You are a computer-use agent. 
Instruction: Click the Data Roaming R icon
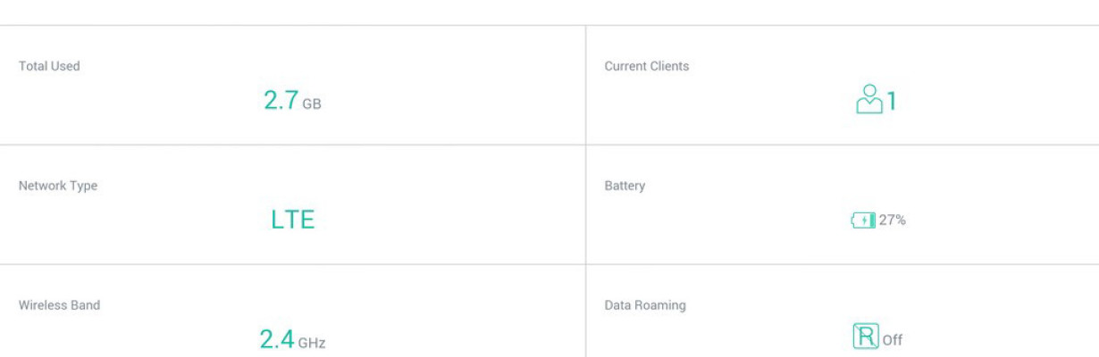865,337
